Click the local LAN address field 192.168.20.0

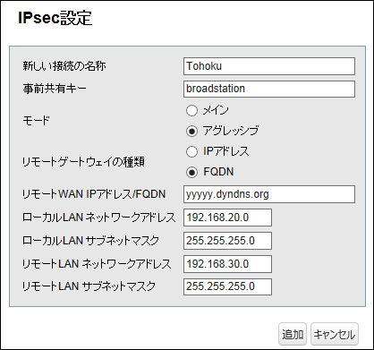point(227,218)
